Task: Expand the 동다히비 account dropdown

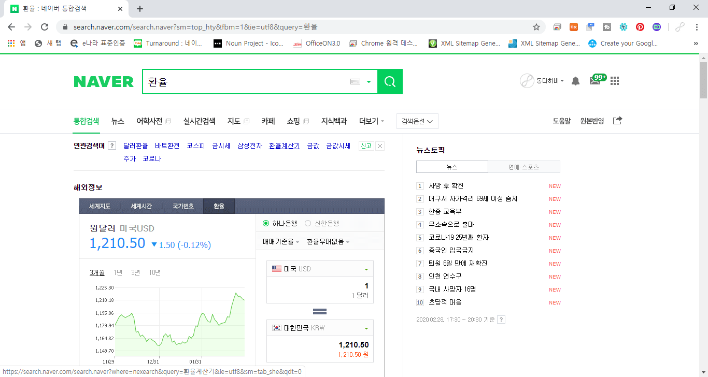Action: tap(550, 81)
